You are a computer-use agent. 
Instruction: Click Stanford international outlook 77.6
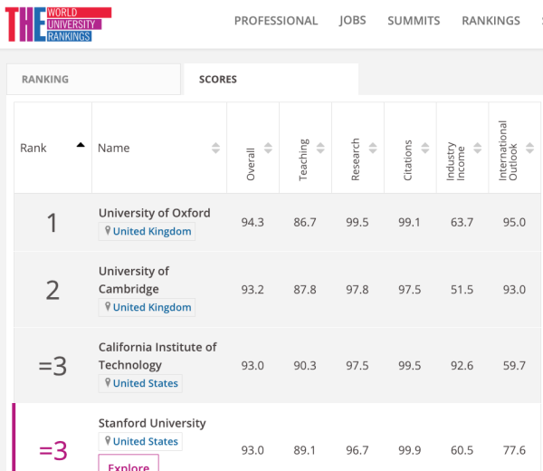point(514,450)
